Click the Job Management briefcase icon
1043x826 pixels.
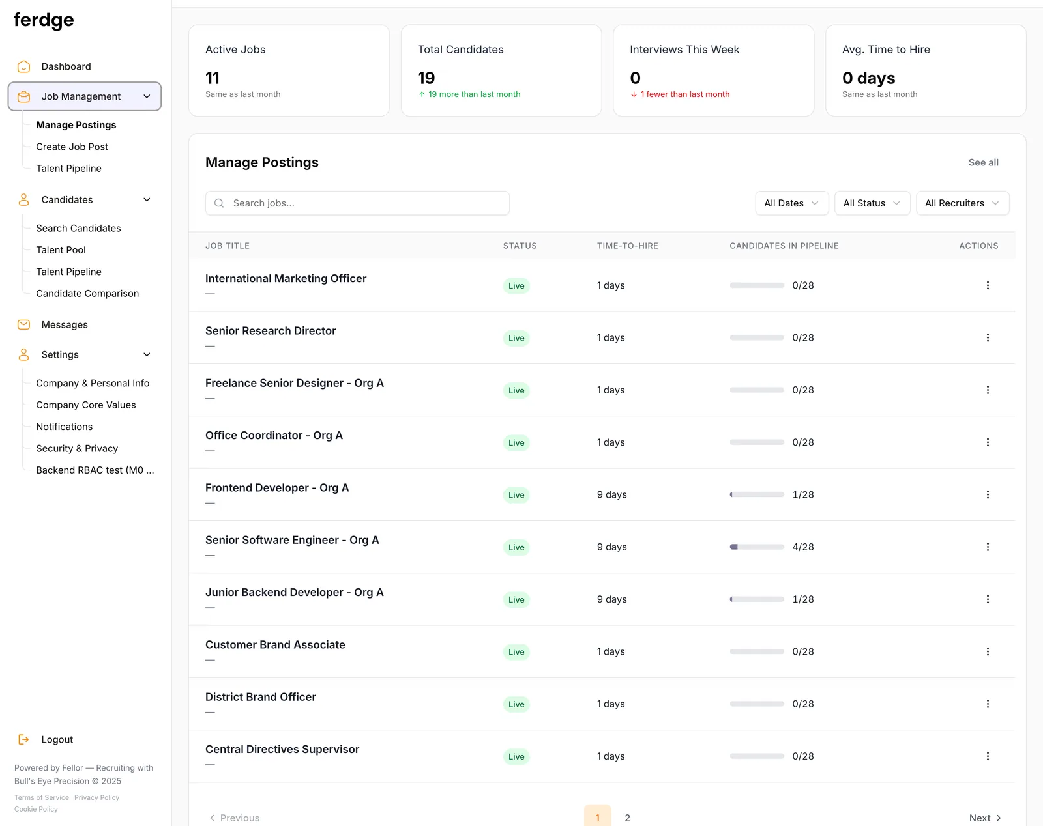tap(24, 96)
